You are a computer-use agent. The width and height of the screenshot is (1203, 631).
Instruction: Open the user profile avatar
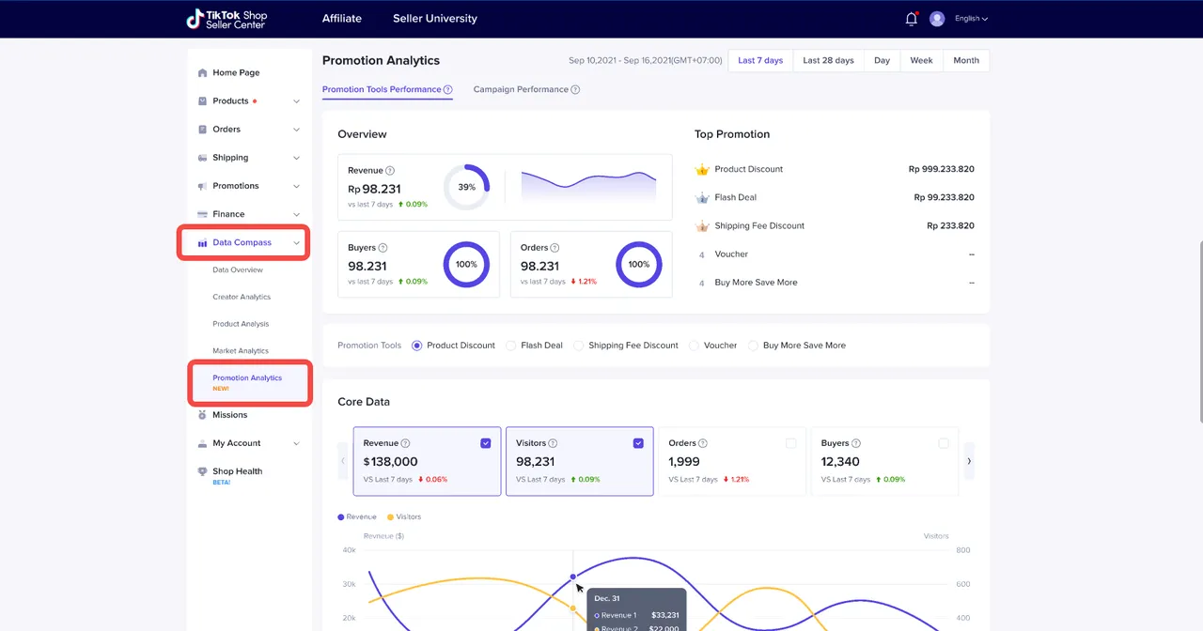(937, 19)
